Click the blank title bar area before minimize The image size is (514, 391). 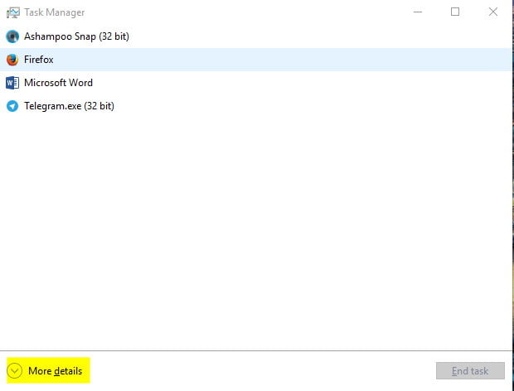(249, 12)
